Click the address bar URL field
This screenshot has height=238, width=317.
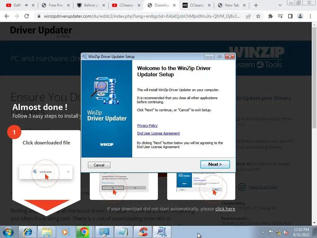(x=141, y=16)
